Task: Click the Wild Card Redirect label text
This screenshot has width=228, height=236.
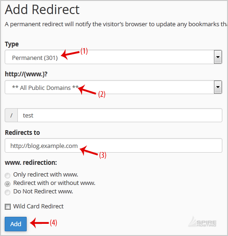Action: 38,206
